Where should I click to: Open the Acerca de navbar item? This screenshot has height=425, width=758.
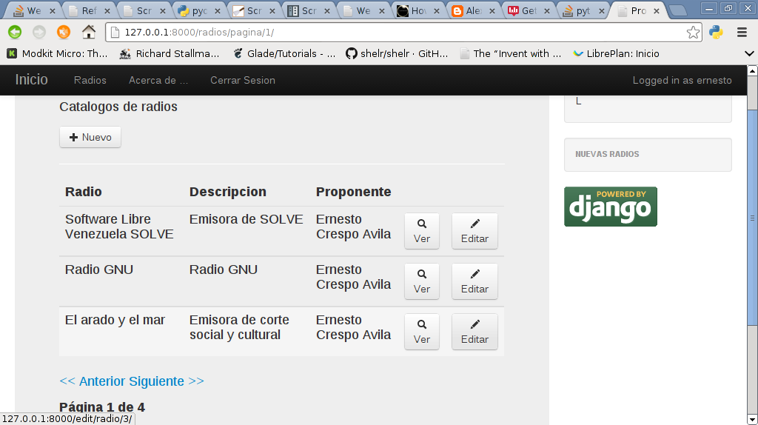point(158,80)
